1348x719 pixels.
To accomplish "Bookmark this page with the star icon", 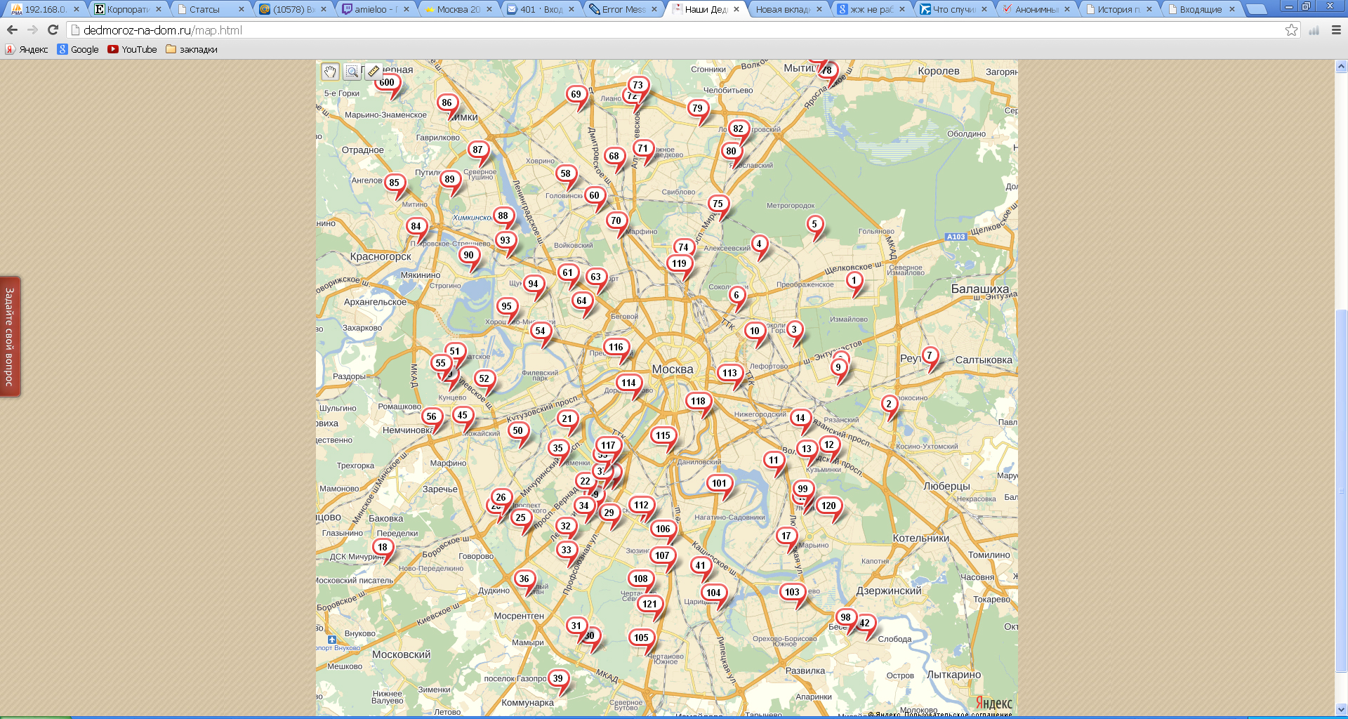I will click(x=1291, y=30).
